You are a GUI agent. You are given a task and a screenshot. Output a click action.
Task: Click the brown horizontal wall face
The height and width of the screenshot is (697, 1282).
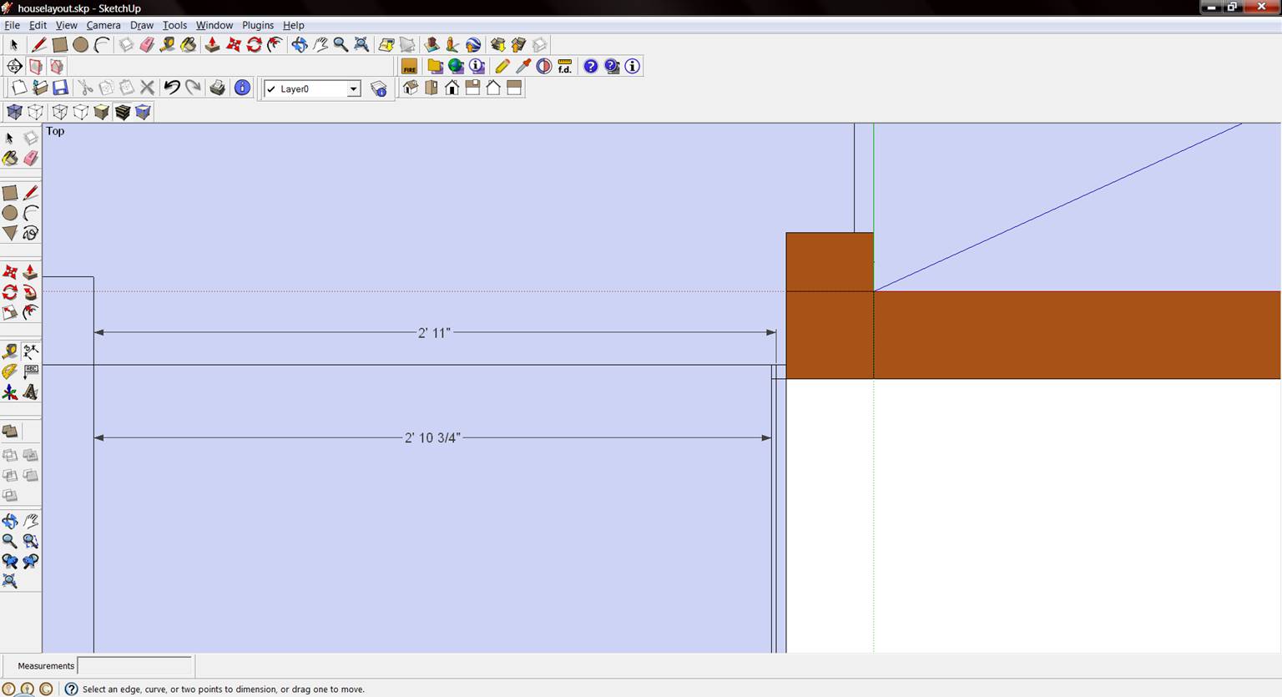[1077, 335]
